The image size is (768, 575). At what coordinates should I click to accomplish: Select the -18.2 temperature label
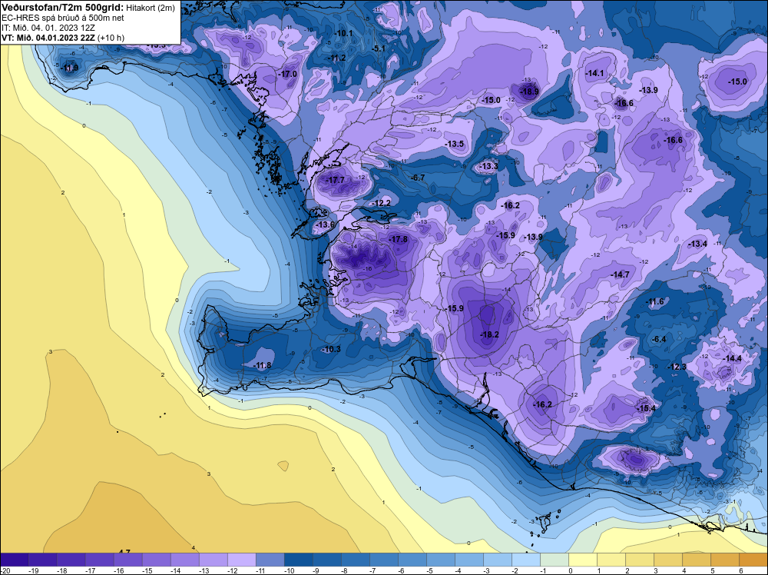pyautogui.click(x=490, y=334)
